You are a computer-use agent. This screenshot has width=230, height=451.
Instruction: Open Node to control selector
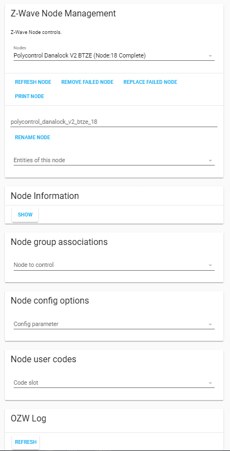click(x=114, y=265)
